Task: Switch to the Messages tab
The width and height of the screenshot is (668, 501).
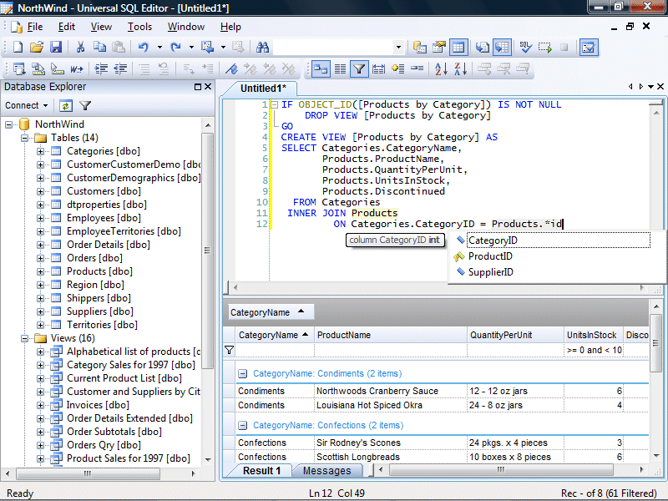Action: 326,471
